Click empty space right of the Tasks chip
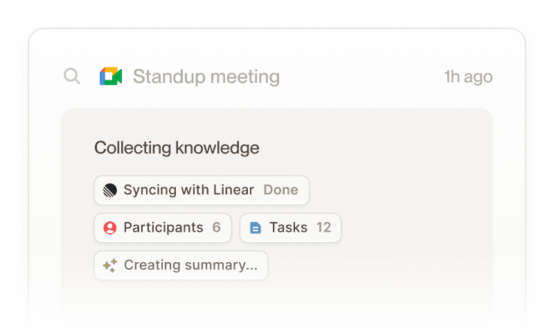554x332 pixels. tap(415, 228)
